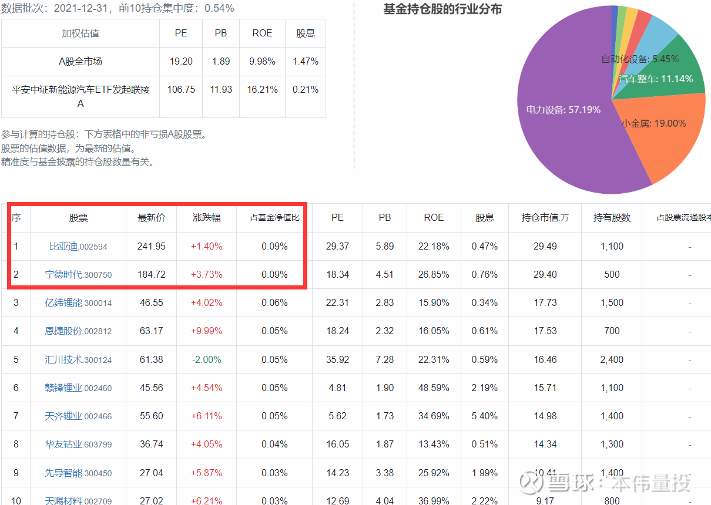The image size is (711, 505).
Task: Click the 占股票流通股本 column header
Action: [683, 218]
